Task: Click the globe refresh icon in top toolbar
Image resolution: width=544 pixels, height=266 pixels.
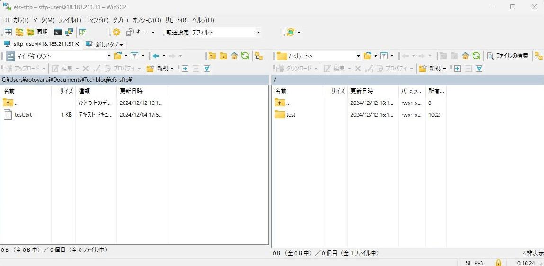Action: pyautogui.click(x=290, y=32)
